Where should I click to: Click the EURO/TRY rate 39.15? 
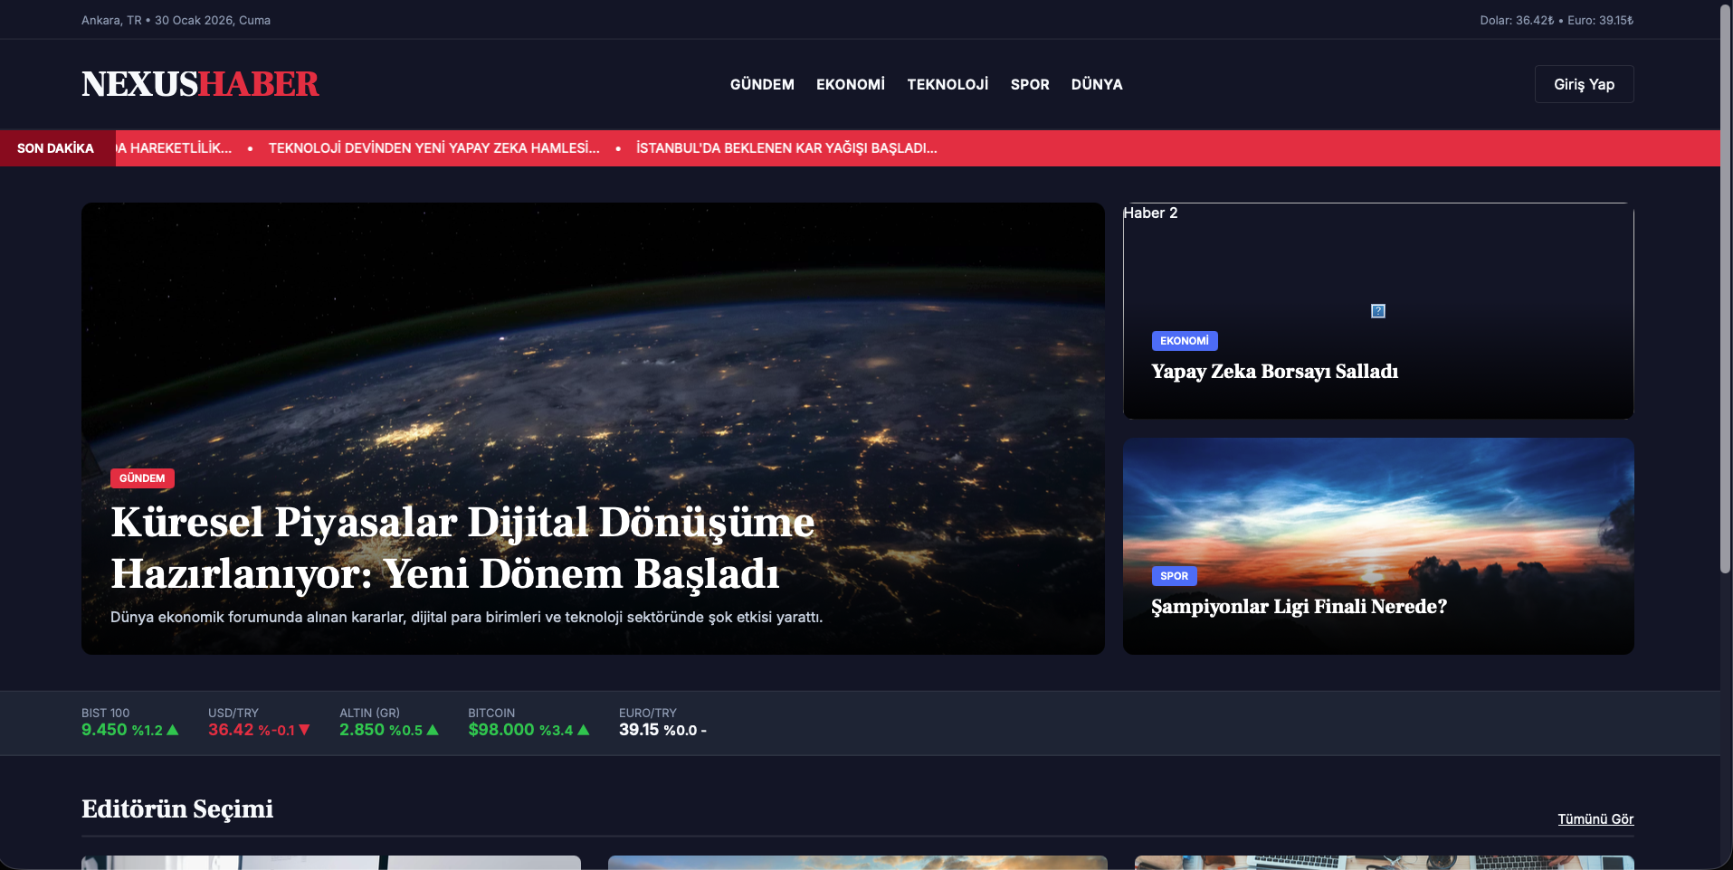tap(639, 730)
